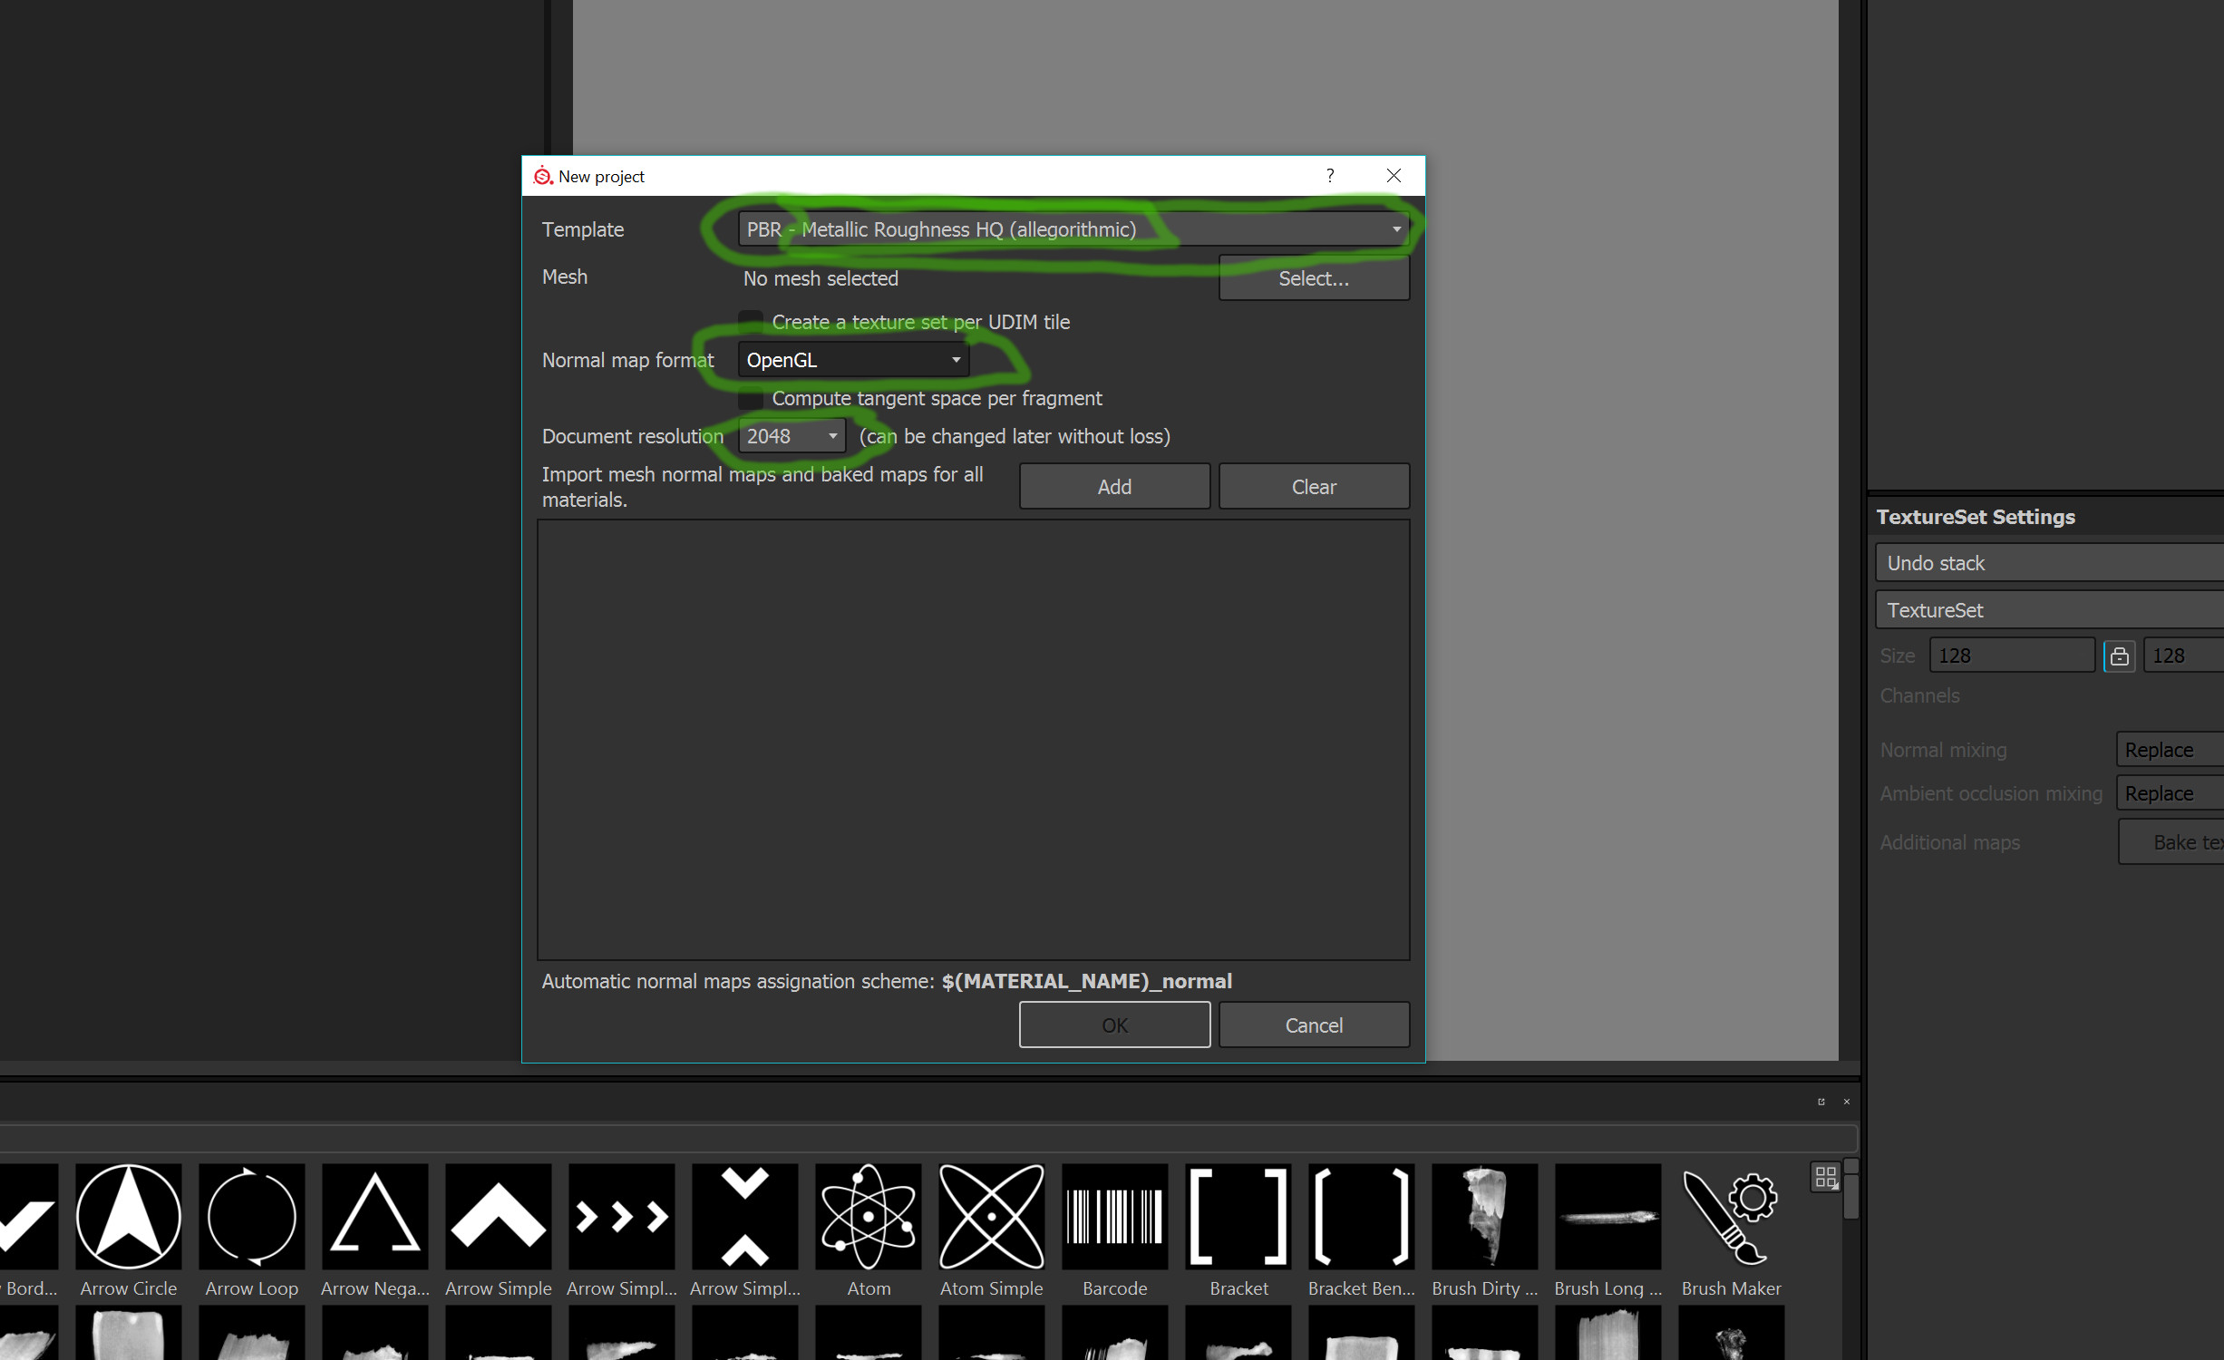Screen dimensions: 2224x1360
Task: Select the Atom Simple alpha thumbnail
Action: (991, 1217)
